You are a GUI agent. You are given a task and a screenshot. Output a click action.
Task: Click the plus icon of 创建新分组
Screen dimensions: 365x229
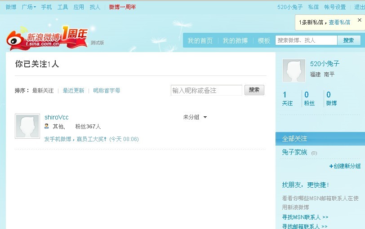pos(331,166)
